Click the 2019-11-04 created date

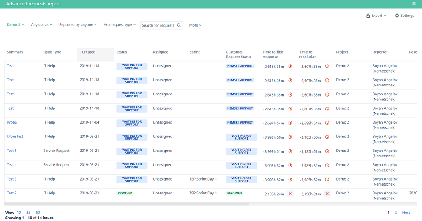[90, 122]
